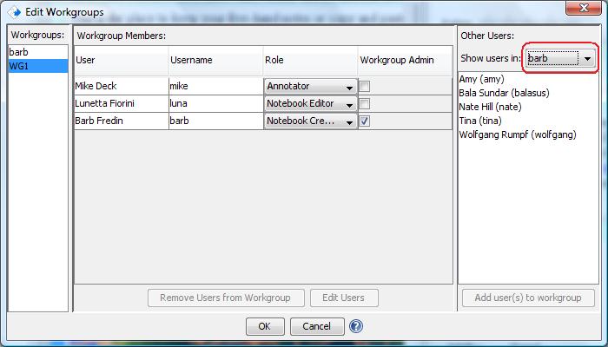Image resolution: width=608 pixels, height=347 pixels.
Task: Click the Edit Workgroups title bar icon
Action: pyautogui.click(x=14, y=12)
